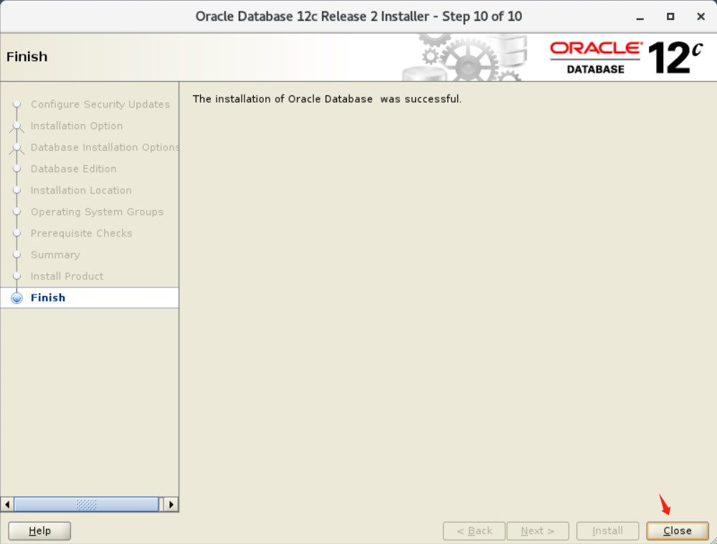Open the Help dialog
Viewport: 717px width, 544px height.
coord(39,531)
